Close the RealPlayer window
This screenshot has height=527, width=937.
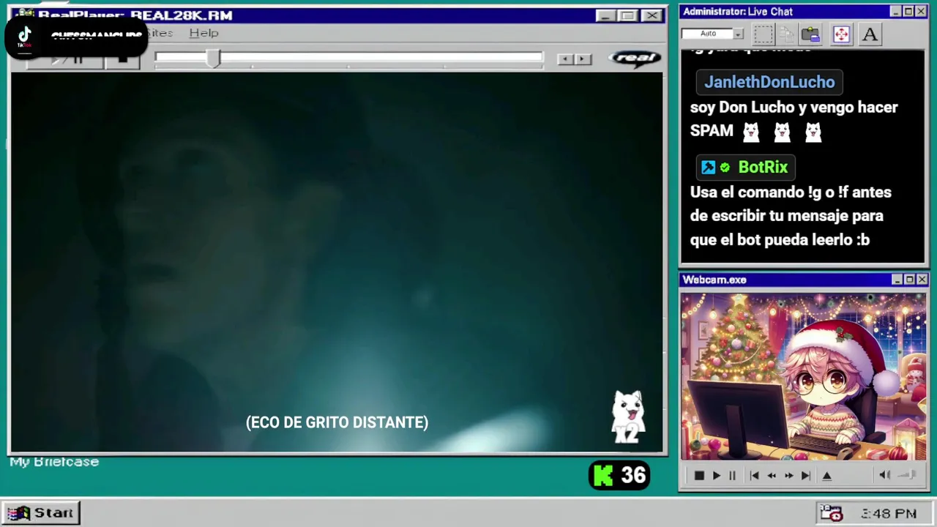(x=652, y=15)
